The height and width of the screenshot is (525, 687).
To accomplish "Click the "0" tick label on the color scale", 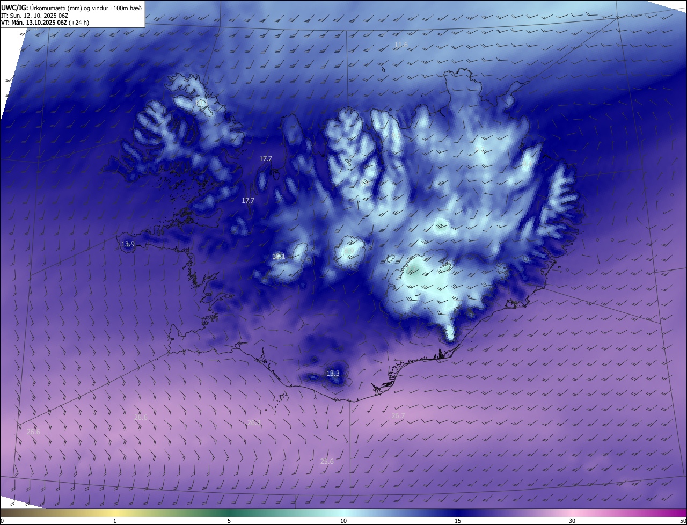I will coord(2,521).
